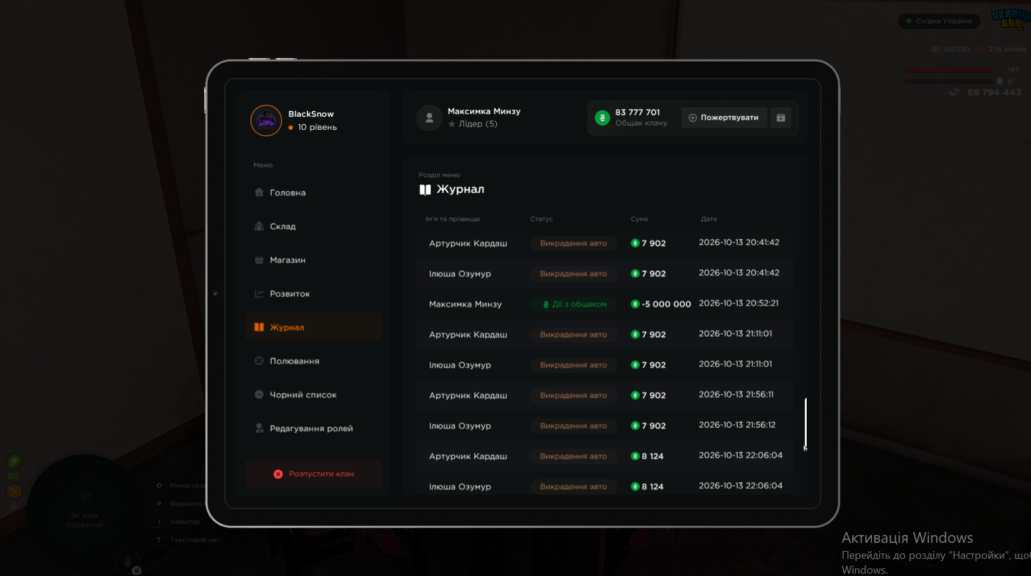Click the Ілюша Озумур row dated 21:56:12
This screenshot has height=576, width=1031.
(604, 425)
